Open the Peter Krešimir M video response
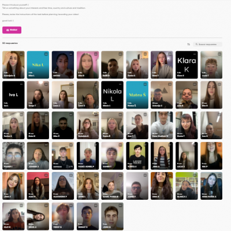This screenshot has width=231, height=231. [162, 125]
